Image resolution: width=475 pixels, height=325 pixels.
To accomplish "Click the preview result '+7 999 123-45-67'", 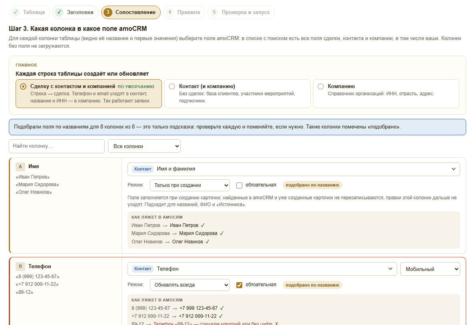I will pyautogui.click(x=198, y=308).
